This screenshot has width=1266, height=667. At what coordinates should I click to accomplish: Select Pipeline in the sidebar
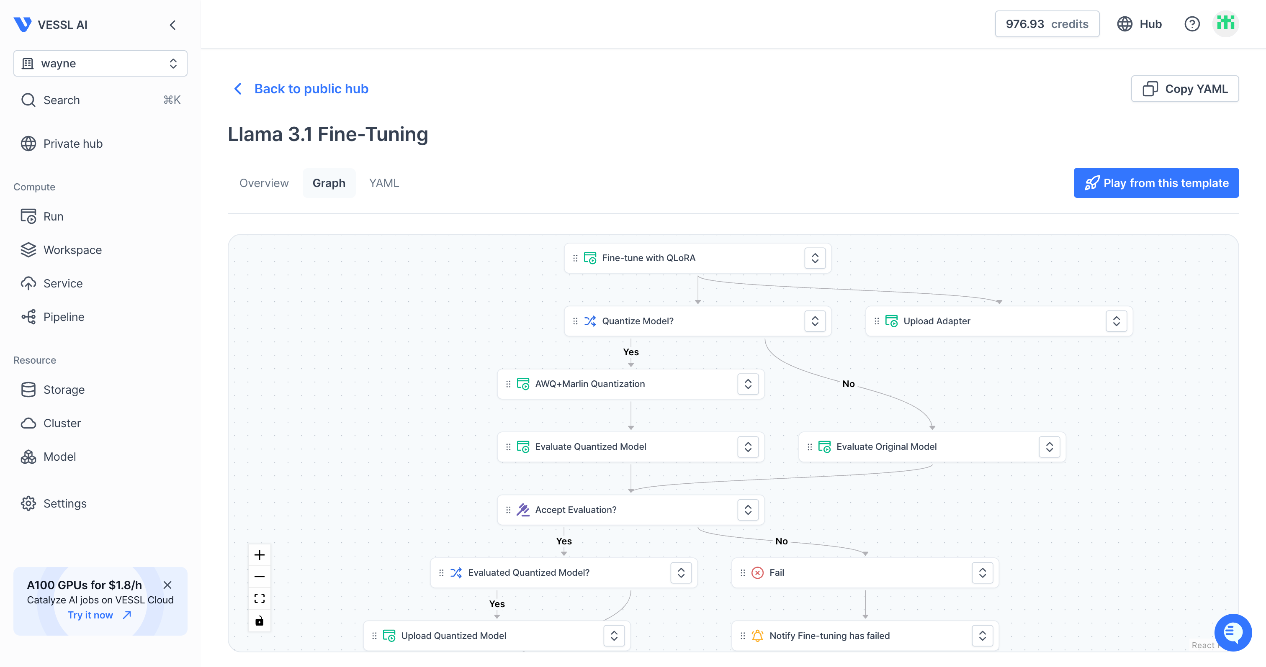63,317
